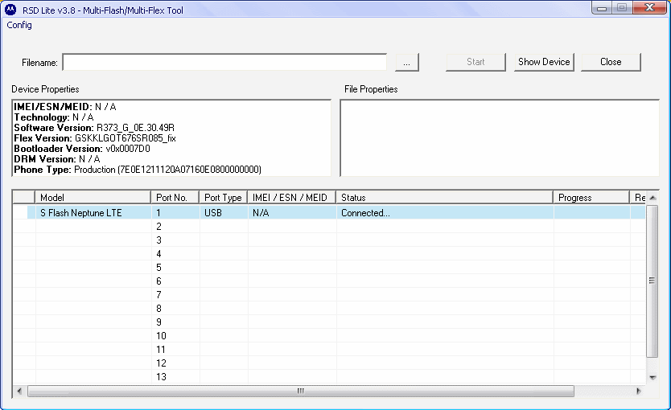671x410 pixels.
Task: Sort by the Model column header
Action: [x=93, y=198]
